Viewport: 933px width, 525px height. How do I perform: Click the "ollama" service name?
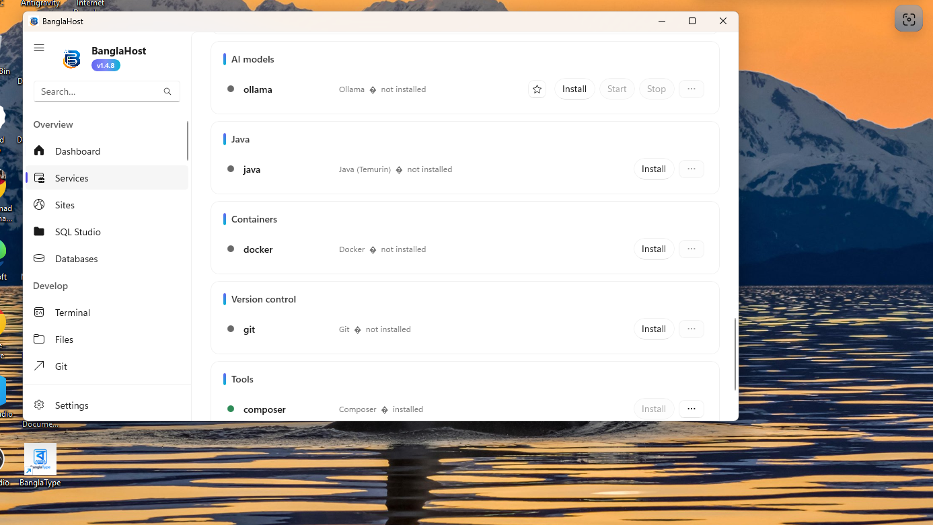258,89
